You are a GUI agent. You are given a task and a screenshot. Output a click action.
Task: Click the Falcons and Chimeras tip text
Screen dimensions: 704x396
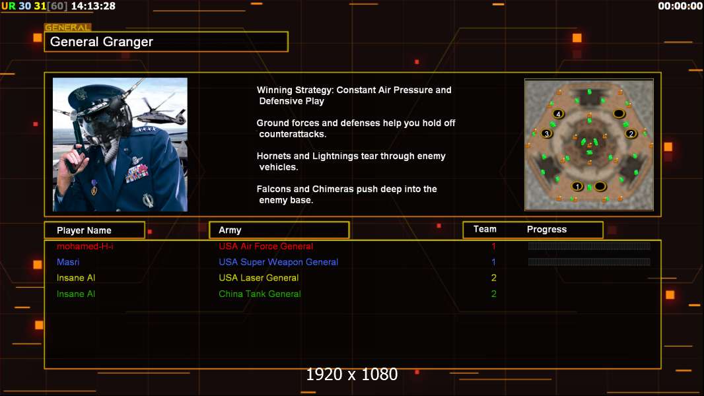(x=347, y=195)
